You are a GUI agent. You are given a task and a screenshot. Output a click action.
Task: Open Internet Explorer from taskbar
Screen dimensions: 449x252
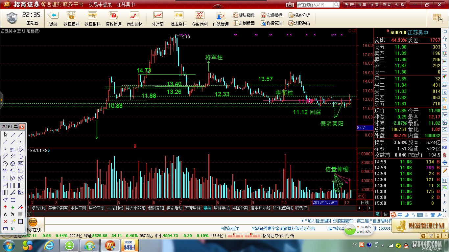point(49,245)
